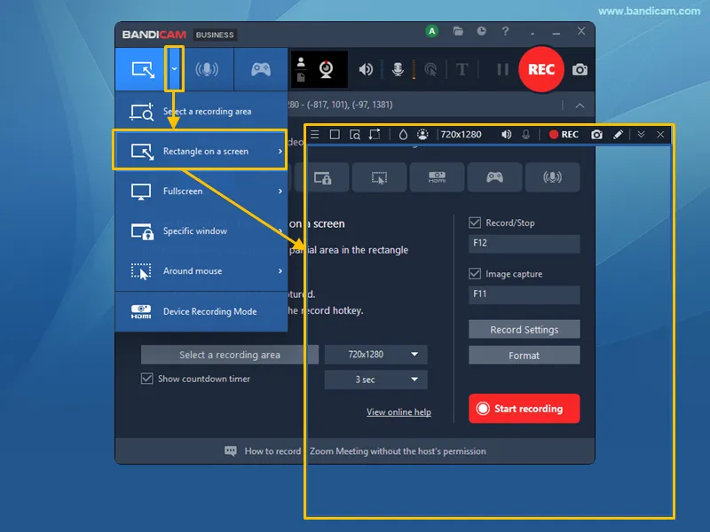Open the 3 sec countdown dropdown
Viewport: 710px width, 532px height.
375,379
